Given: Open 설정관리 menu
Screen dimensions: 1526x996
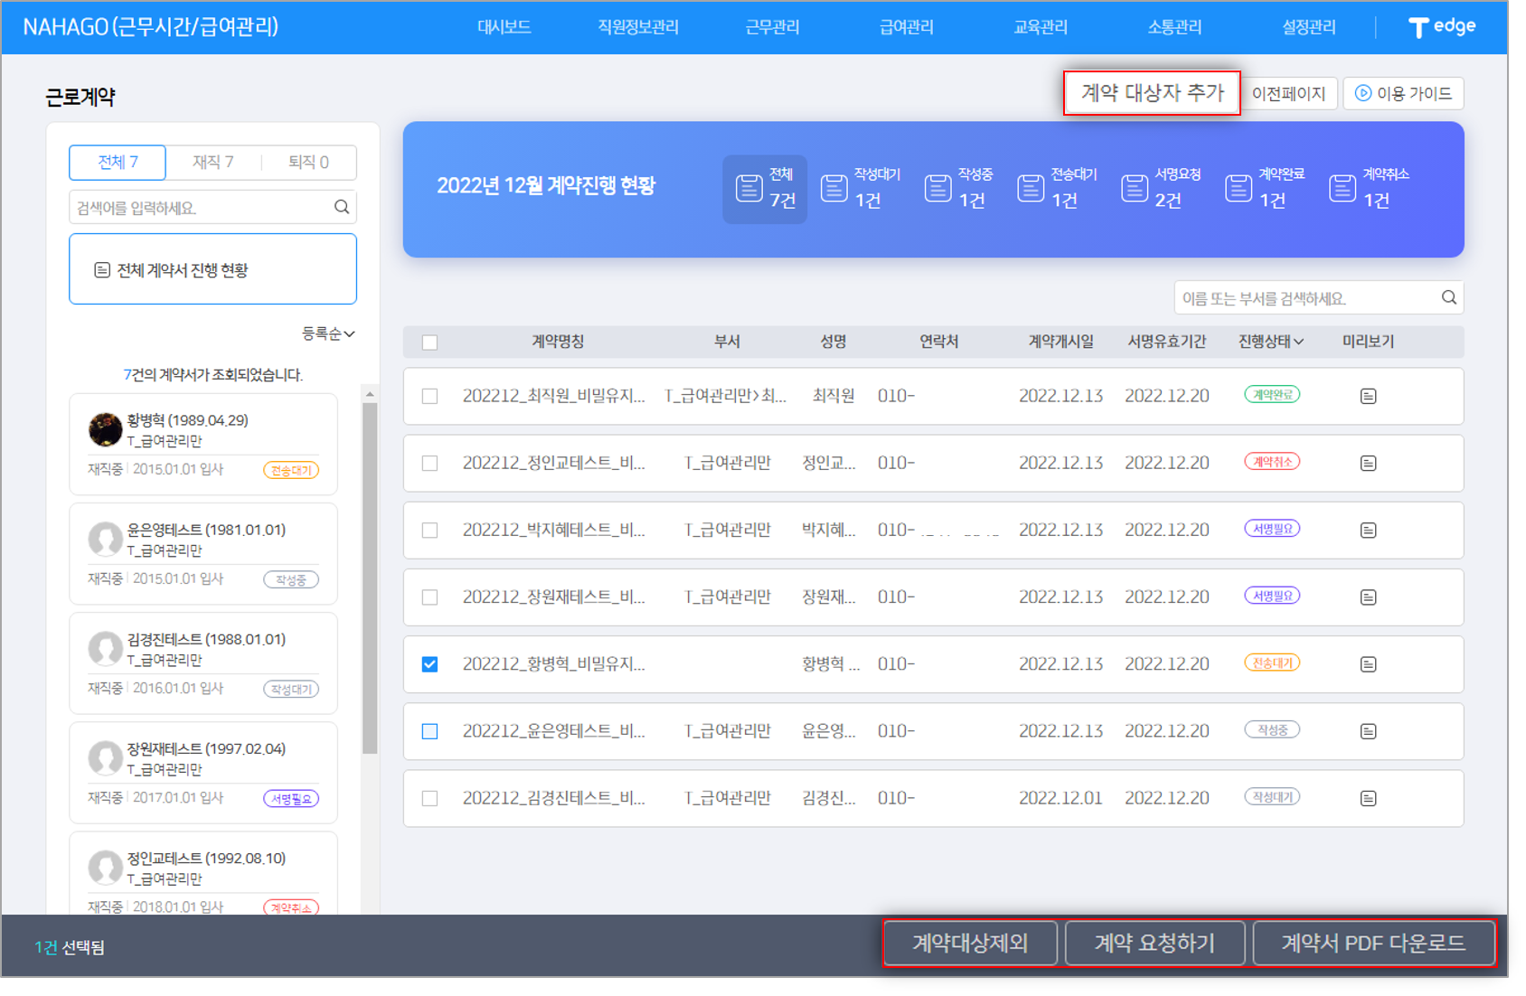Looking at the screenshot, I should [x=1308, y=27].
